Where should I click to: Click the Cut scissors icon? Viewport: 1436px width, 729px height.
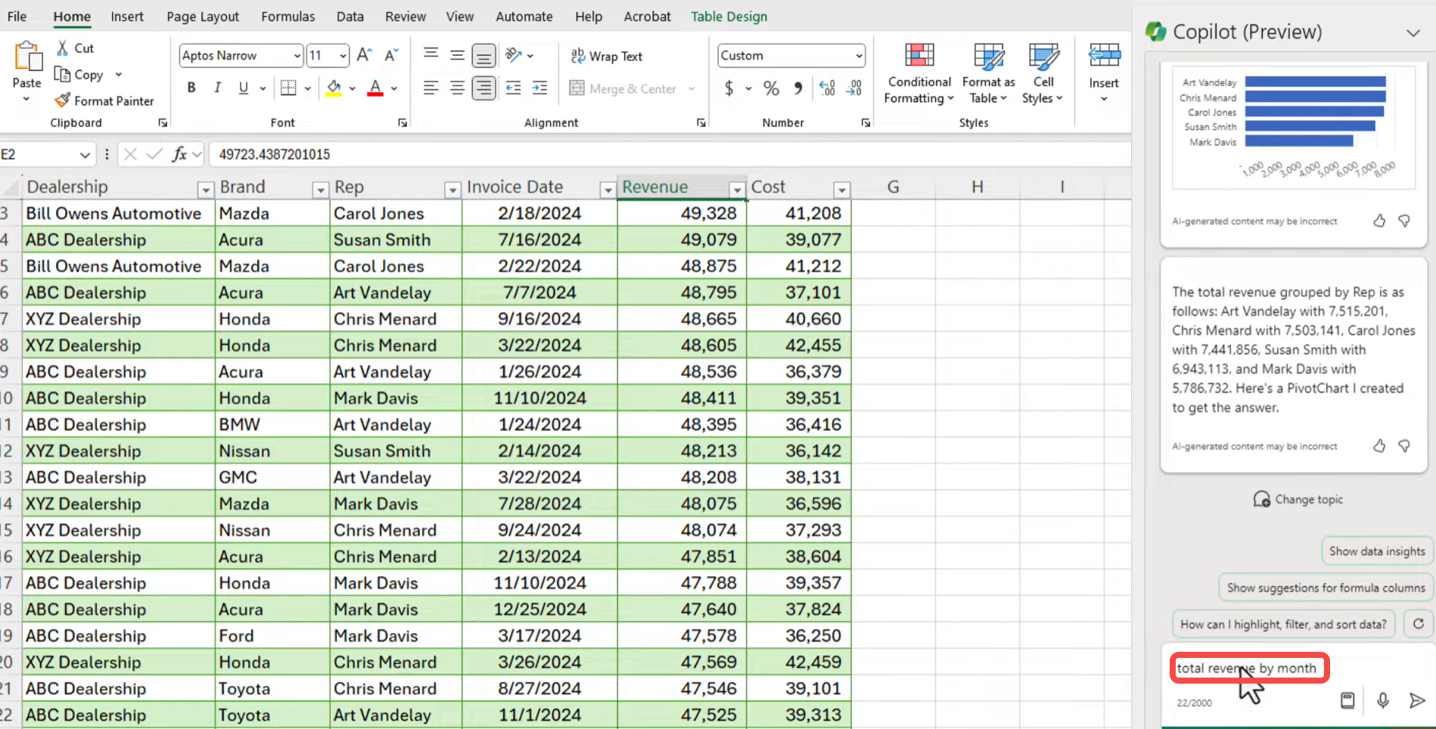[x=63, y=48]
